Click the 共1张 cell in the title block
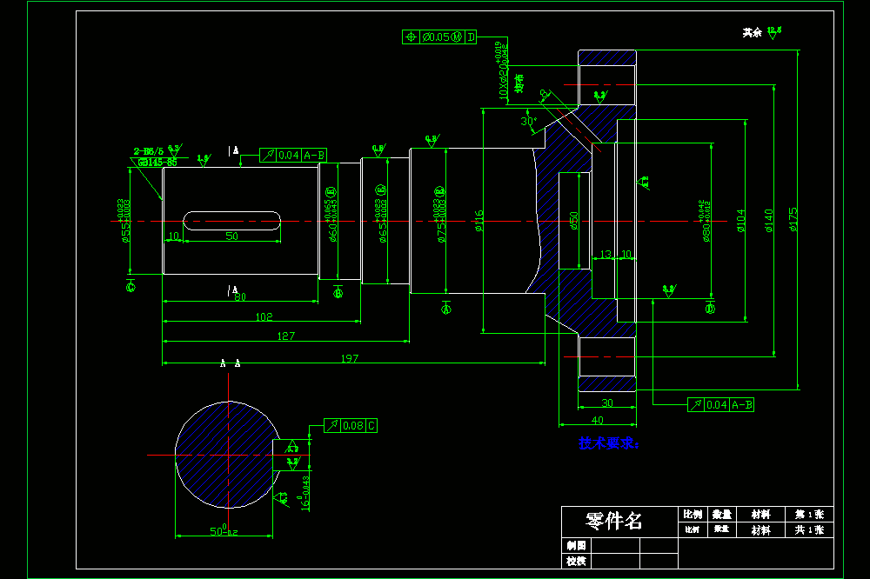 click(x=809, y=529)
